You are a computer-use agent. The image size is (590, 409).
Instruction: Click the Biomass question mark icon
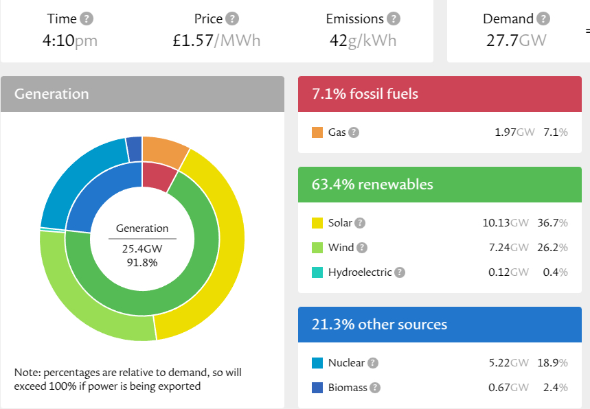coord(375,388)
